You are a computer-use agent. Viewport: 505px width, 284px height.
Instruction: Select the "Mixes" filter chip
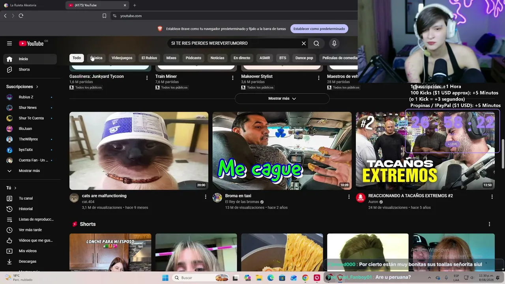(171, 58)
